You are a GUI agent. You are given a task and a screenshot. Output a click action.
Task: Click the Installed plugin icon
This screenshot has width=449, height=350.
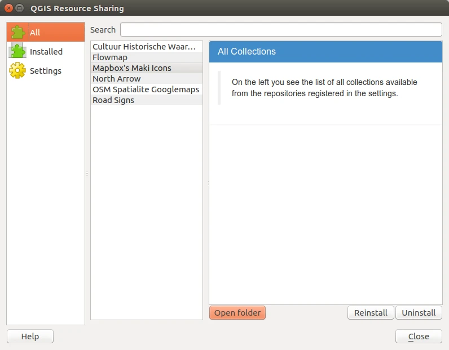(17, 51)
